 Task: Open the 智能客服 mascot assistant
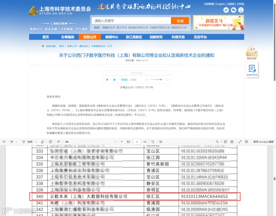point(252,52)
